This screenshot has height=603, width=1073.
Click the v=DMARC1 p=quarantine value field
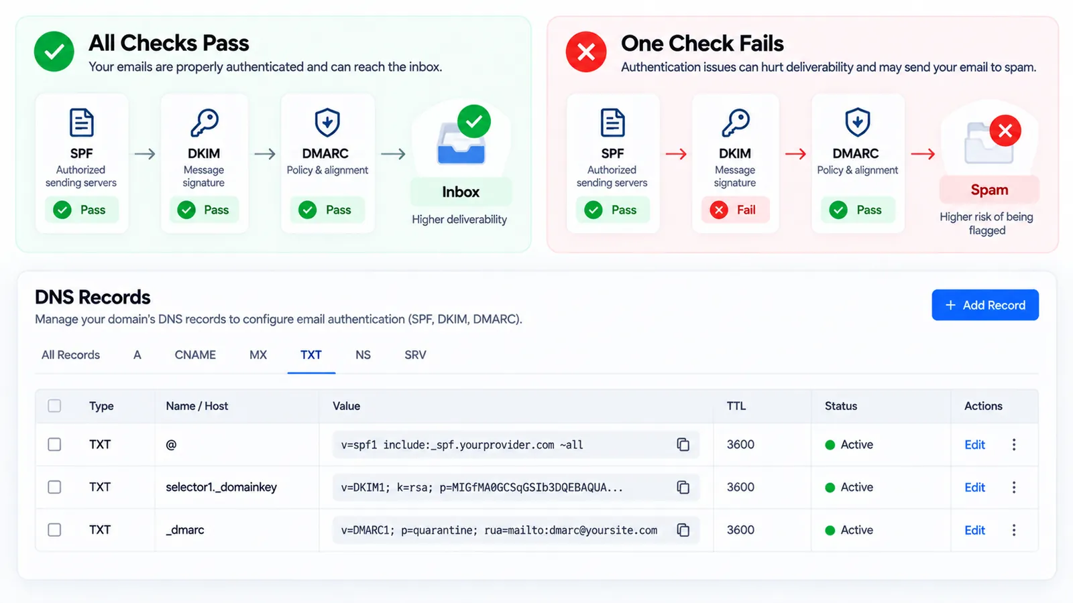(516, 530)
